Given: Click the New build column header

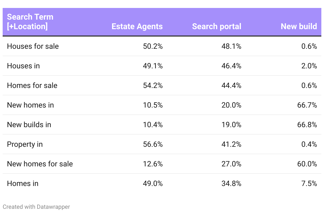Looking at the screenshot, I should [299, 26].
